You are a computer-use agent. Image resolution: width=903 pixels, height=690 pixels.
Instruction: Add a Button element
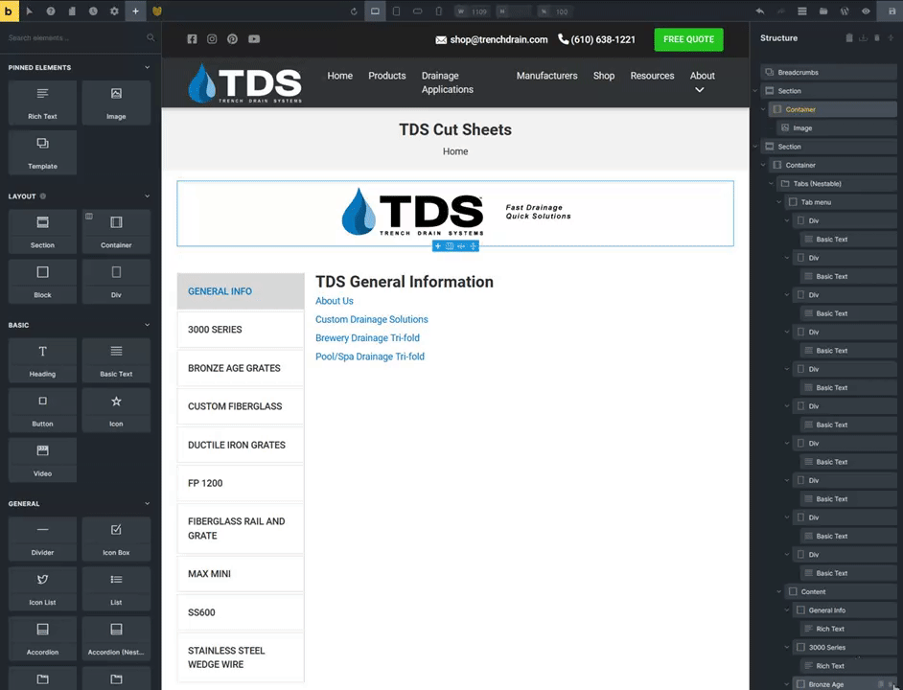[x=42, y=410]
